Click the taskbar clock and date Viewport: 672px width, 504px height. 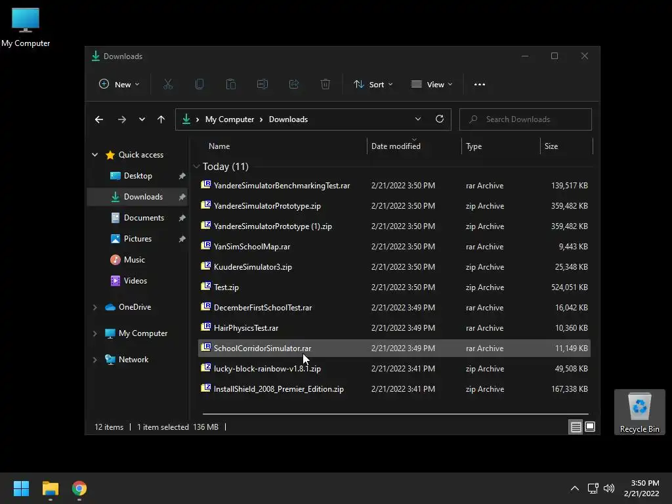(642, 488)
